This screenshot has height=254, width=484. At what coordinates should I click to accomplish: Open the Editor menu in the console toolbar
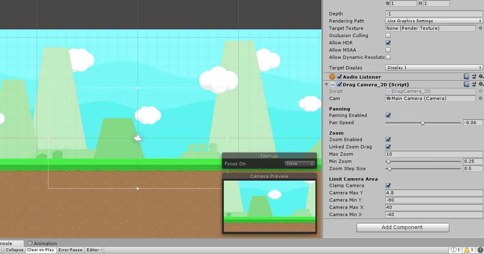[94, 250]
